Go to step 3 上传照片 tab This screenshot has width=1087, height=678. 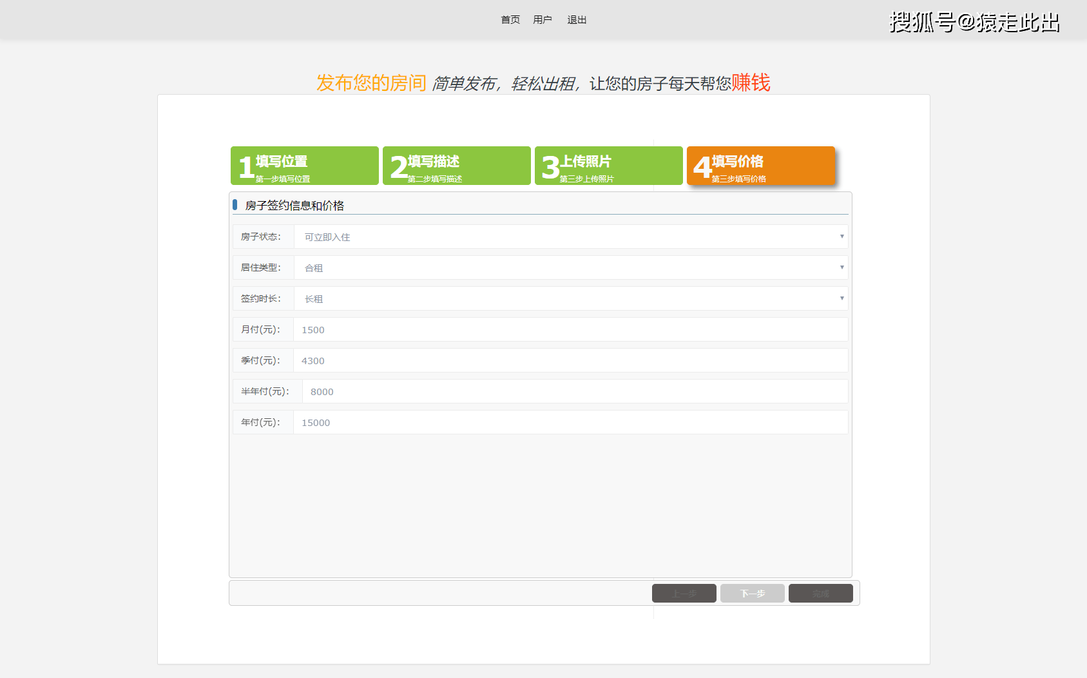[609, 166]
